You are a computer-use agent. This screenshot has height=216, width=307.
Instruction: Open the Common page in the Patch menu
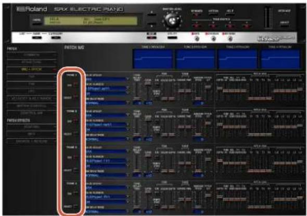[31, 55]
